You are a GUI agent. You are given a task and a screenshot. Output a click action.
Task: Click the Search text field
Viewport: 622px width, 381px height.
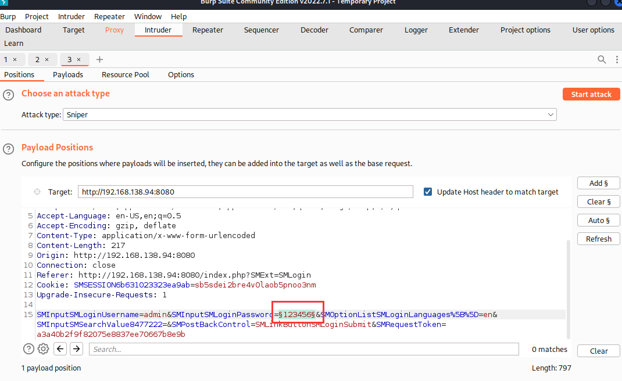304,349
